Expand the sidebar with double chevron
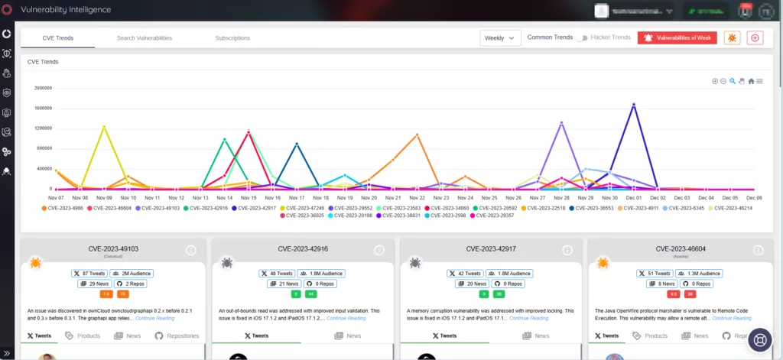The image size is (783, 360). 6,353
